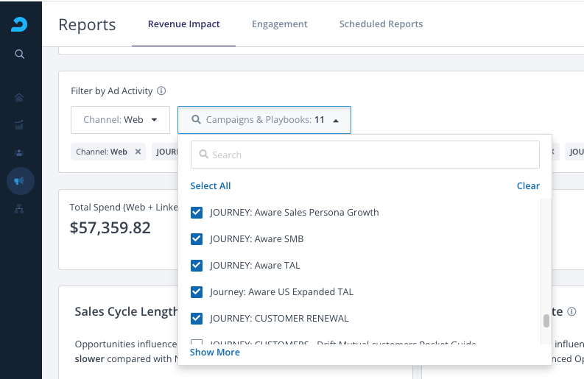Image resolution: width=584 pixels, height=379 pixels.
Task: Open the audiences people icon in sidebar
Action: coord(20,152)
